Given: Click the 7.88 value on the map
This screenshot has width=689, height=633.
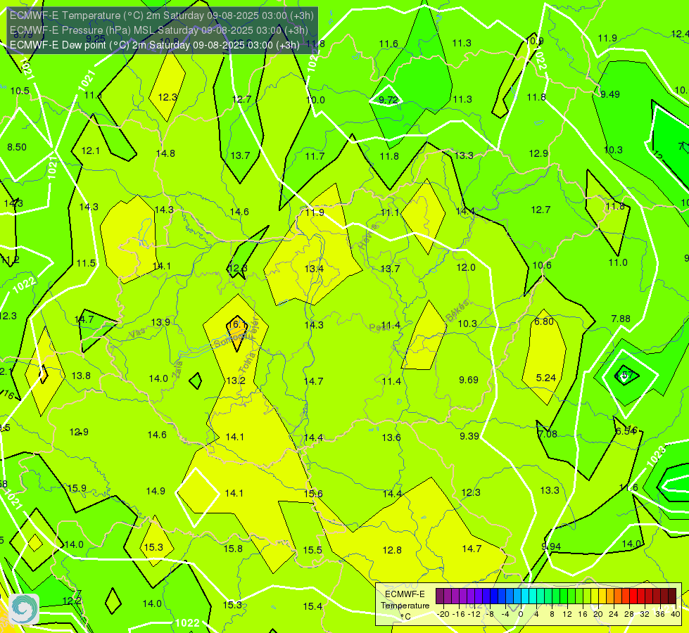Looking at the screenshot, I should coord(621,319).
